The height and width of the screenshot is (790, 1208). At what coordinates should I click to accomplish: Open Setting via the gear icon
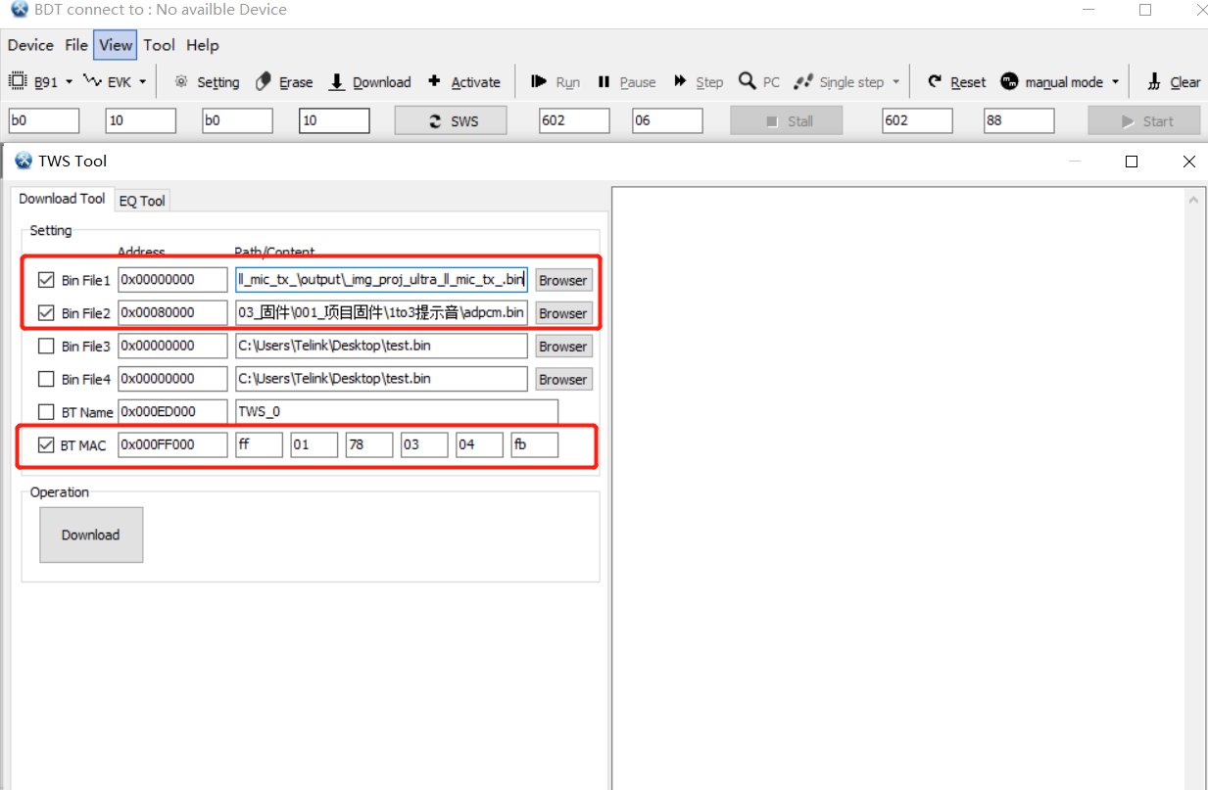(x=181, y=82)
